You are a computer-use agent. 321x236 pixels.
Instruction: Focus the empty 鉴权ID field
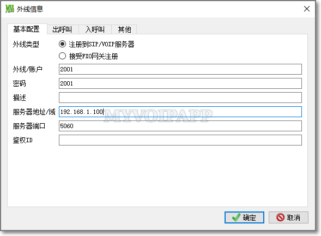[x=180, y=140]
